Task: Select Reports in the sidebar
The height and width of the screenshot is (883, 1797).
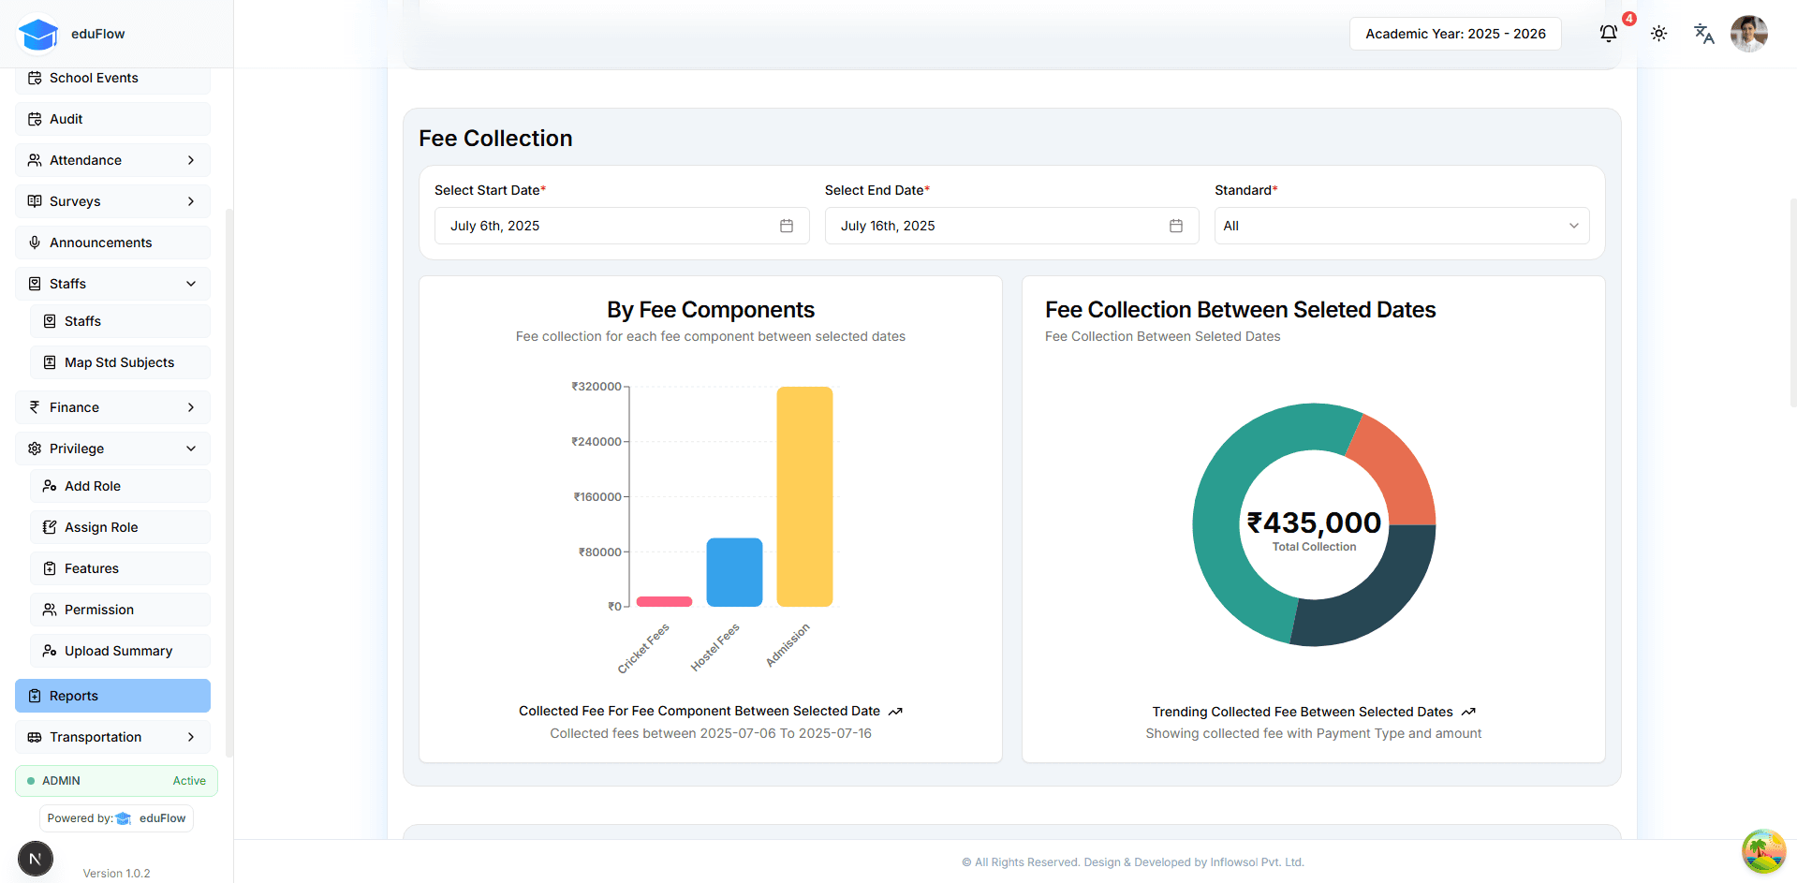Action: tap(112, 696)
